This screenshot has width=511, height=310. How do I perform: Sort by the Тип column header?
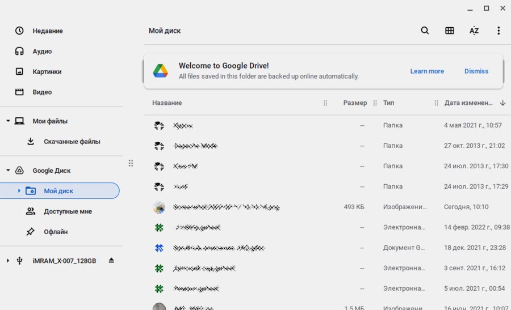388,103
